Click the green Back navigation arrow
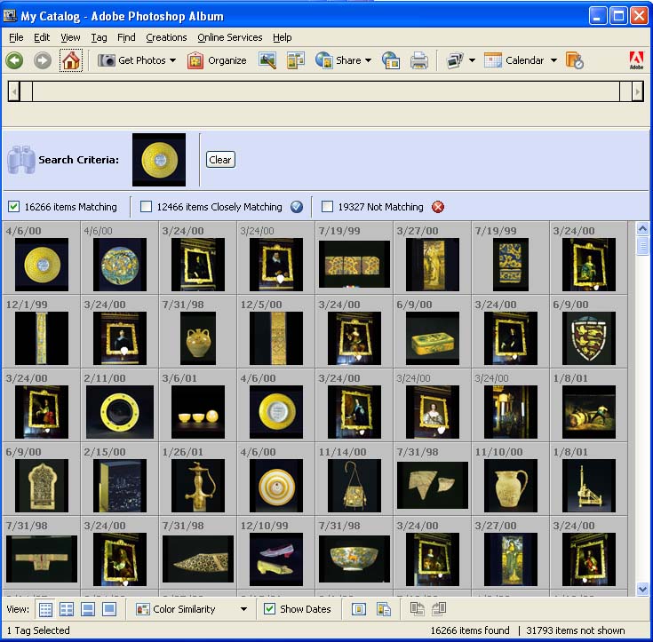 [x=14, y=60]
